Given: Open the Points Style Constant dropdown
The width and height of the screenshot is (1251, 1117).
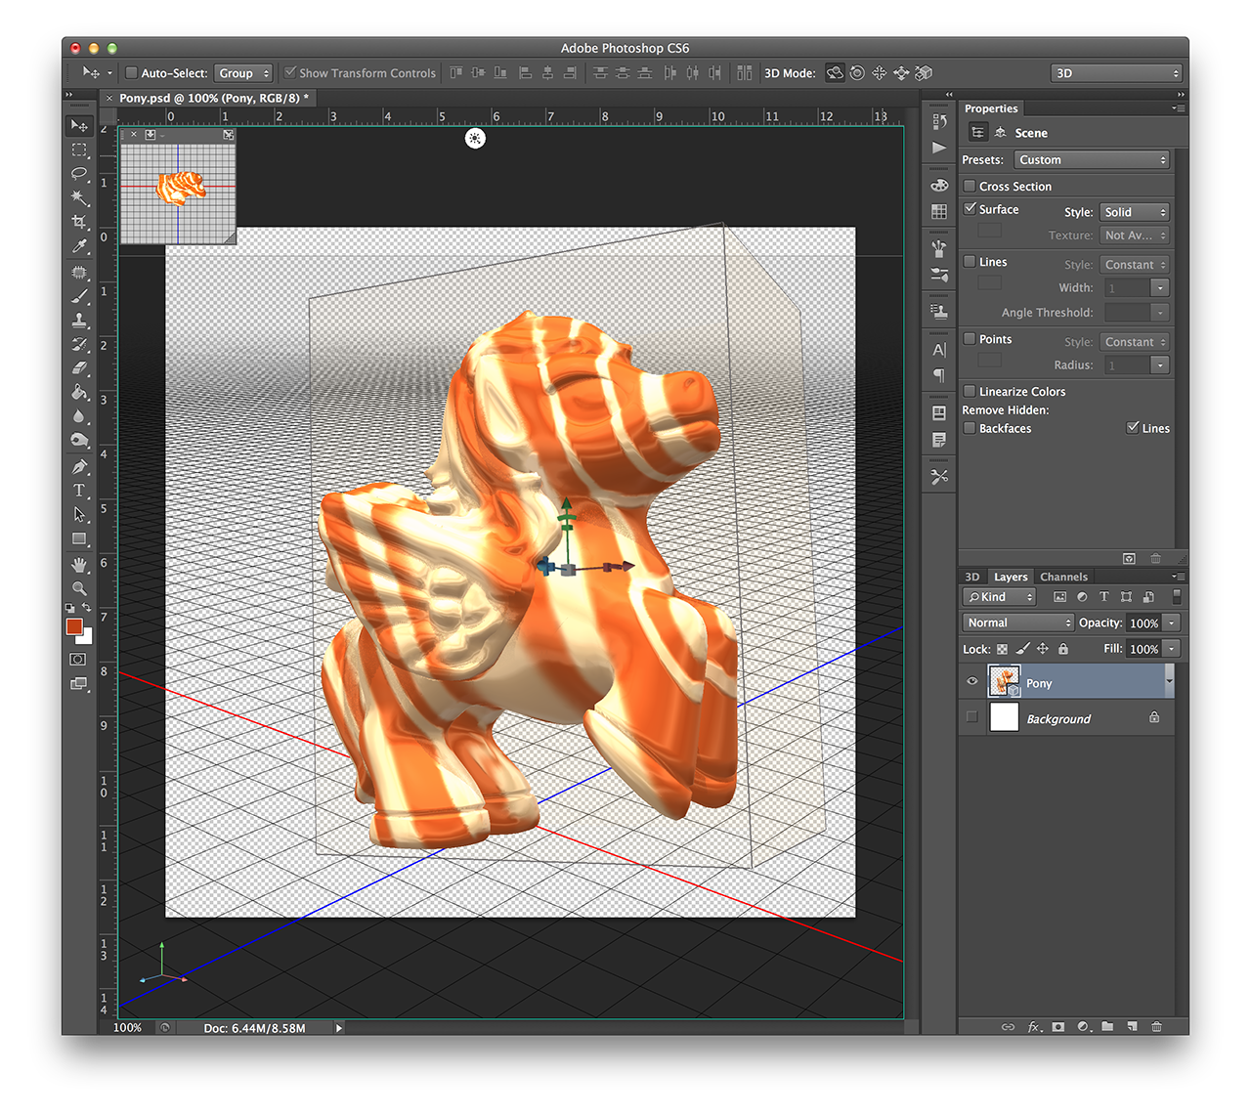Looking at the screenshot, I should [x=1135, y=342].
